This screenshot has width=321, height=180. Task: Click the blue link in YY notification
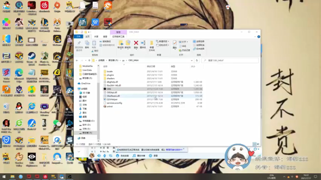point(174,150)
